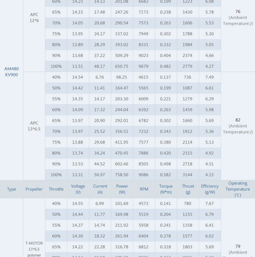Click the T-MOTOR 13*6.5 polymer propeller cell
Image resolution: width=255 pixels, height=257 pixels.
tap(34, 249)
